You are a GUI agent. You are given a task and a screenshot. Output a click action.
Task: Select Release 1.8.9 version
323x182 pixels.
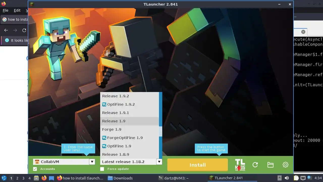click(129, 154)
